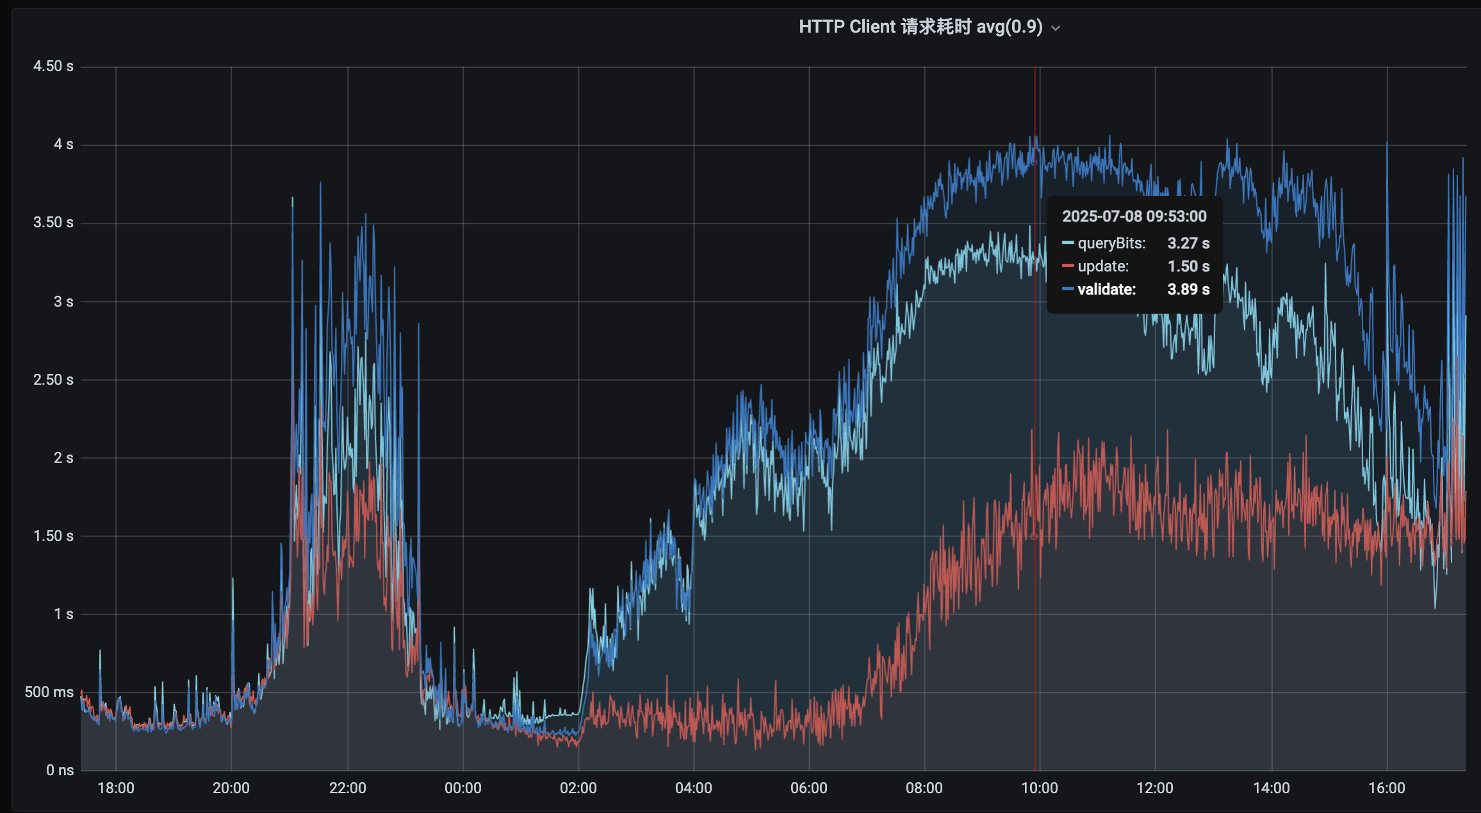Viewport: 1481px width, 813px height.
Task: Select the queryBits row in the tooltip
Action: [x=1111, y=243]
